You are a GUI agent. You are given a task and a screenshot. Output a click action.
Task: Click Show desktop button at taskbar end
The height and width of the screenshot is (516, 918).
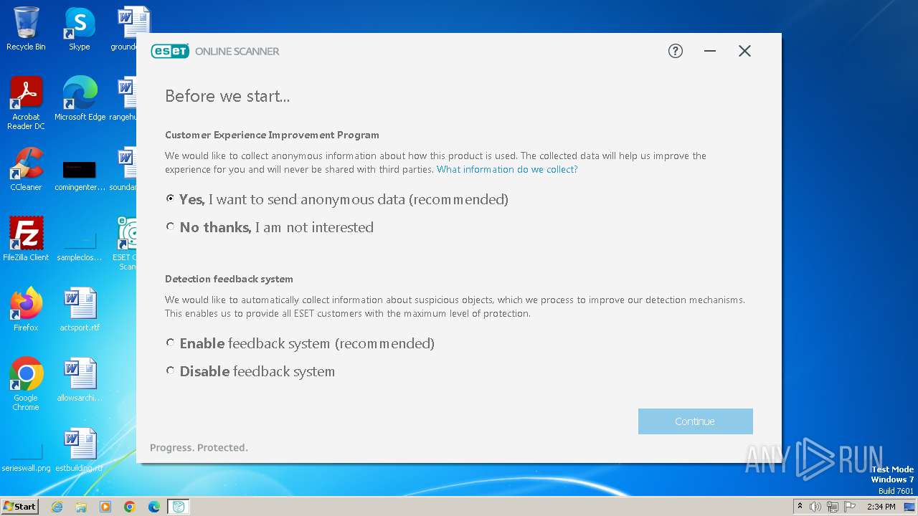(910, 507)
